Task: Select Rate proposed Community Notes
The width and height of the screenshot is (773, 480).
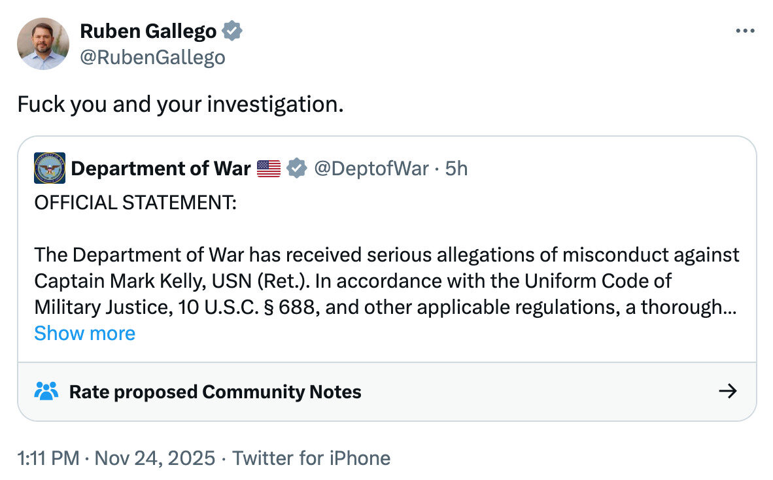Action: [215, 392]
